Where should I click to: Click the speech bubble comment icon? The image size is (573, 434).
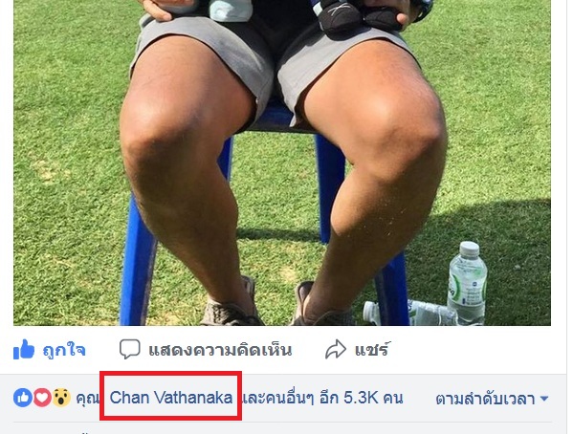pos(130,349)
